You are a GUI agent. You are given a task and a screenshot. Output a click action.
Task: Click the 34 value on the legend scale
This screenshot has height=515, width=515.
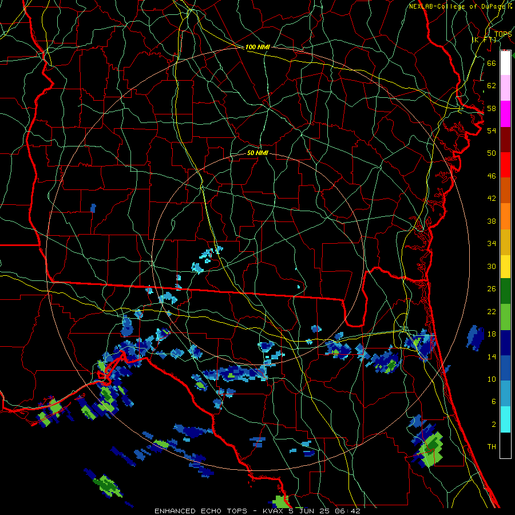[492, 243]
